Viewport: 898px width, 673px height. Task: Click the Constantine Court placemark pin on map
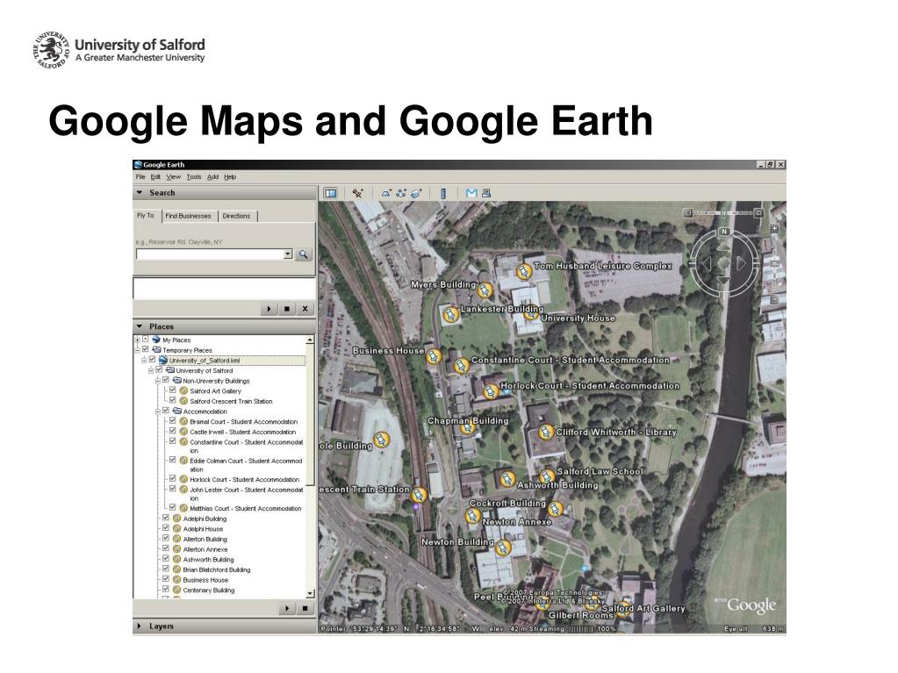(x=461, y=365)
